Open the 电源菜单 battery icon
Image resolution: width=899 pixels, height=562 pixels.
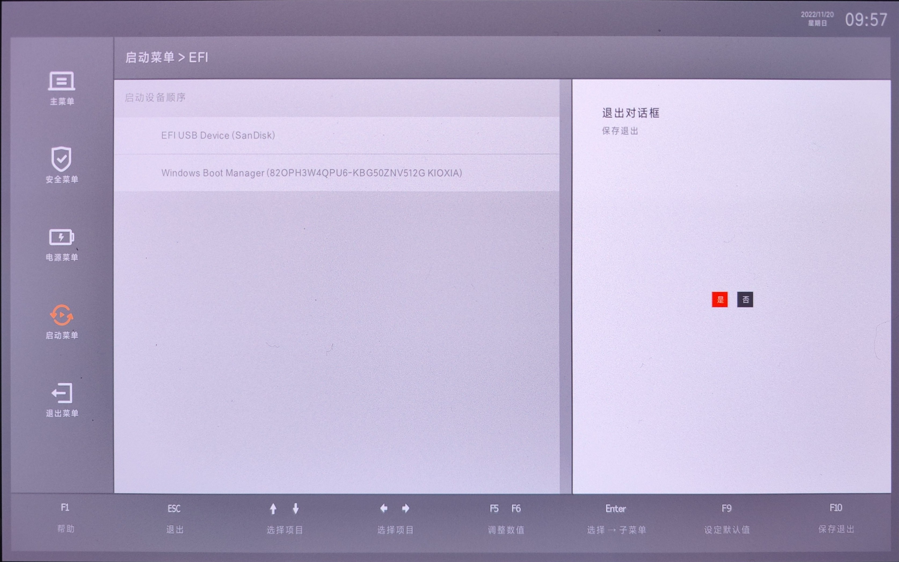[62, 237]
